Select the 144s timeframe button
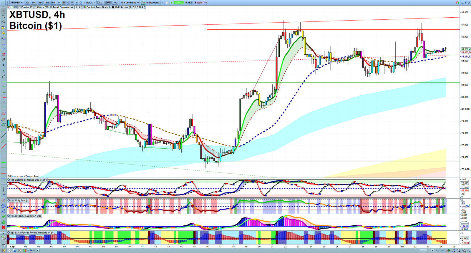The height and width of the screenshot is (253, 471). coord(34,3)
